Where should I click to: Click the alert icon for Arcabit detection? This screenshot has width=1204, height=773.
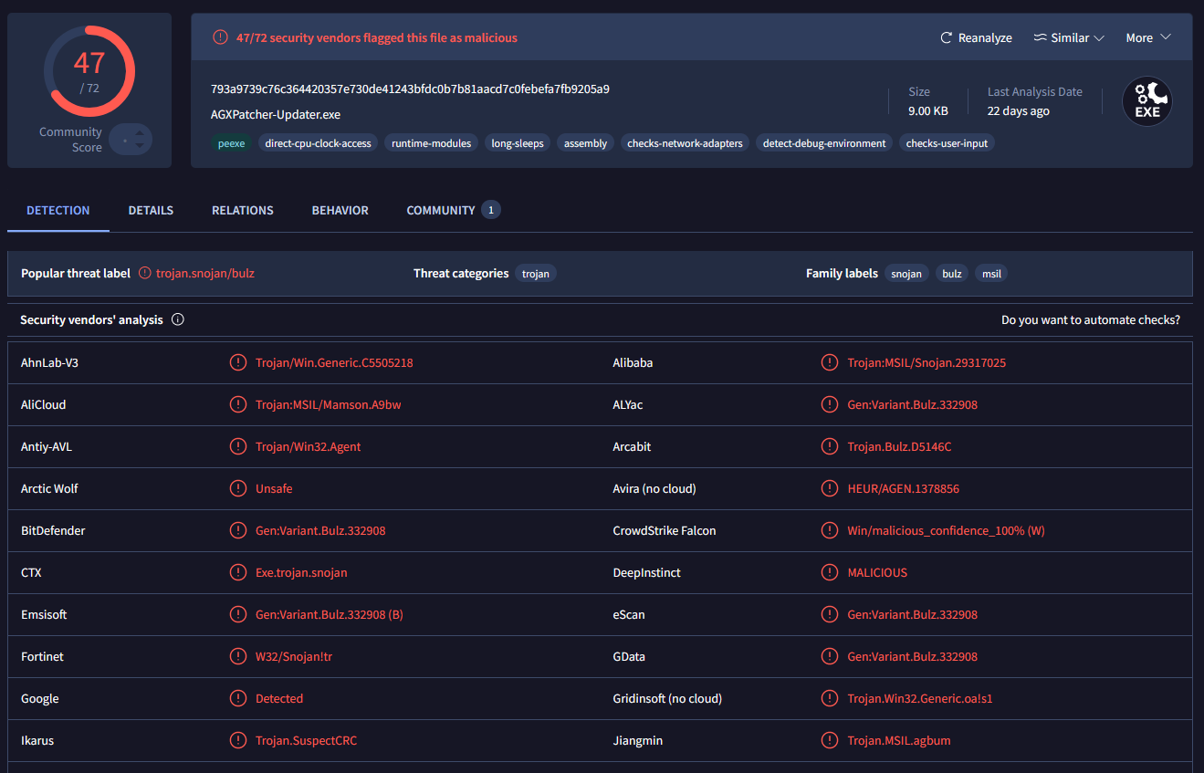[830, 446]
